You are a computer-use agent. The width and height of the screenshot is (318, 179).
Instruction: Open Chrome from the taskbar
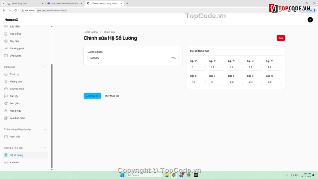point(174,175)
